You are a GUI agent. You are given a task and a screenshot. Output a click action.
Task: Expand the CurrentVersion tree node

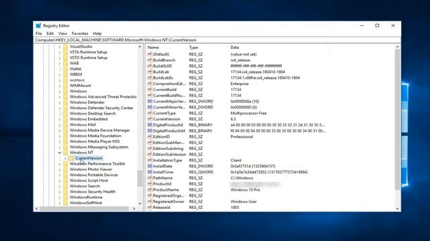click(65, 158)
